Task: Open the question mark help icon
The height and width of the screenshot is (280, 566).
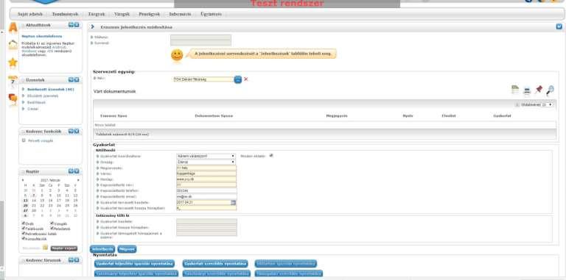Action: click(13, 82)
